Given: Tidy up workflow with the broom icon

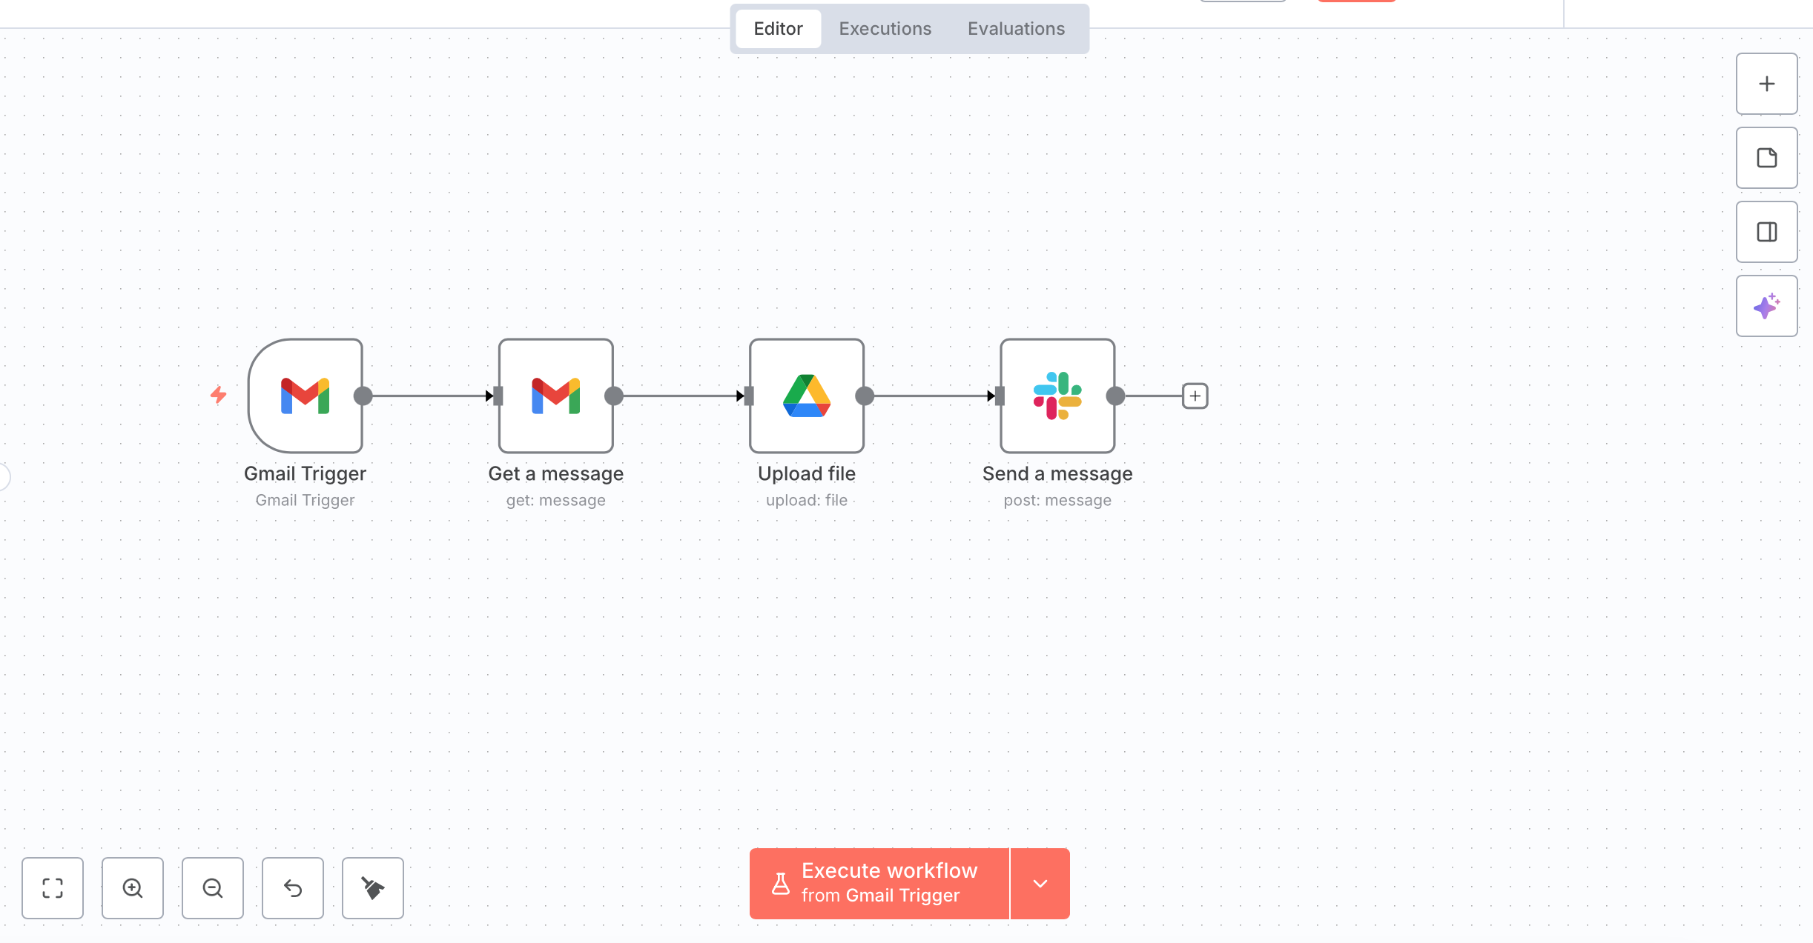Looking at the screenshot, I should pos(373,887).
